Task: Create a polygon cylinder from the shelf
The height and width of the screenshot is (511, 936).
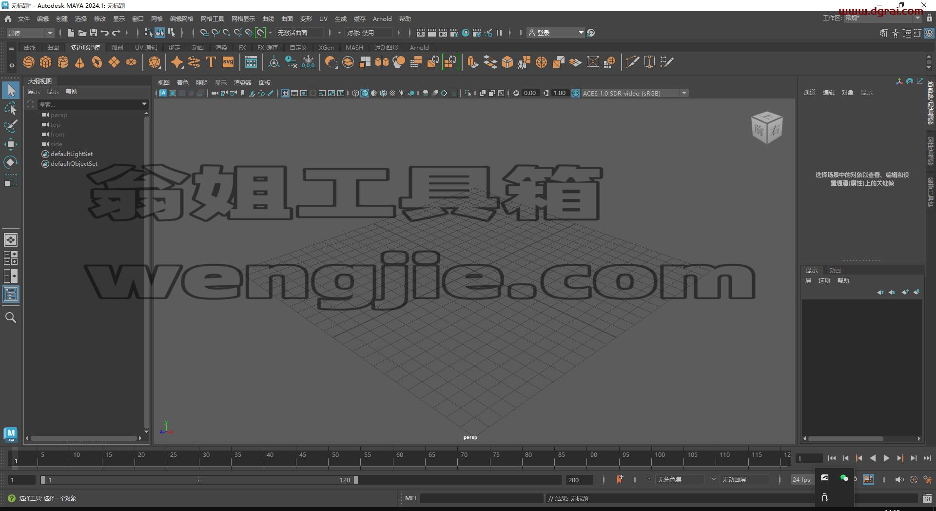Action: [63, 62]
